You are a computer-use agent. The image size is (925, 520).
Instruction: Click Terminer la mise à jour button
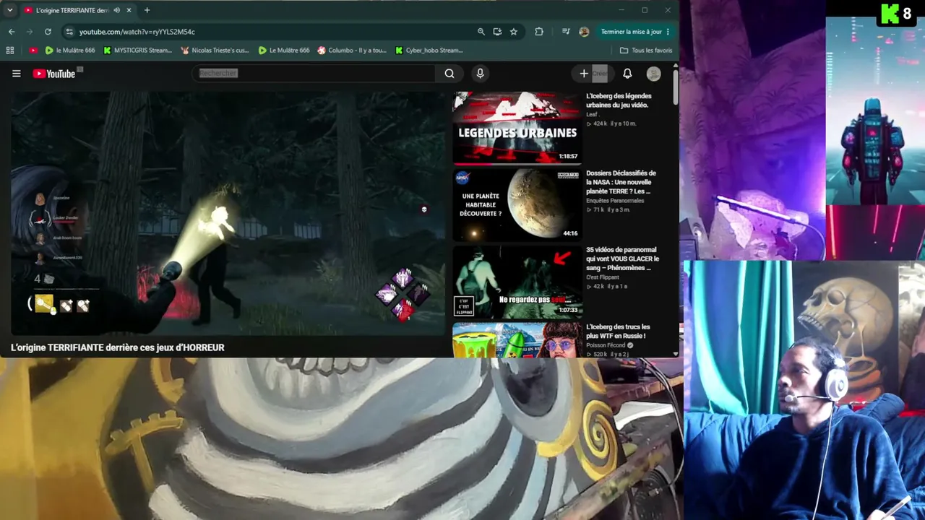pos(631,32)
